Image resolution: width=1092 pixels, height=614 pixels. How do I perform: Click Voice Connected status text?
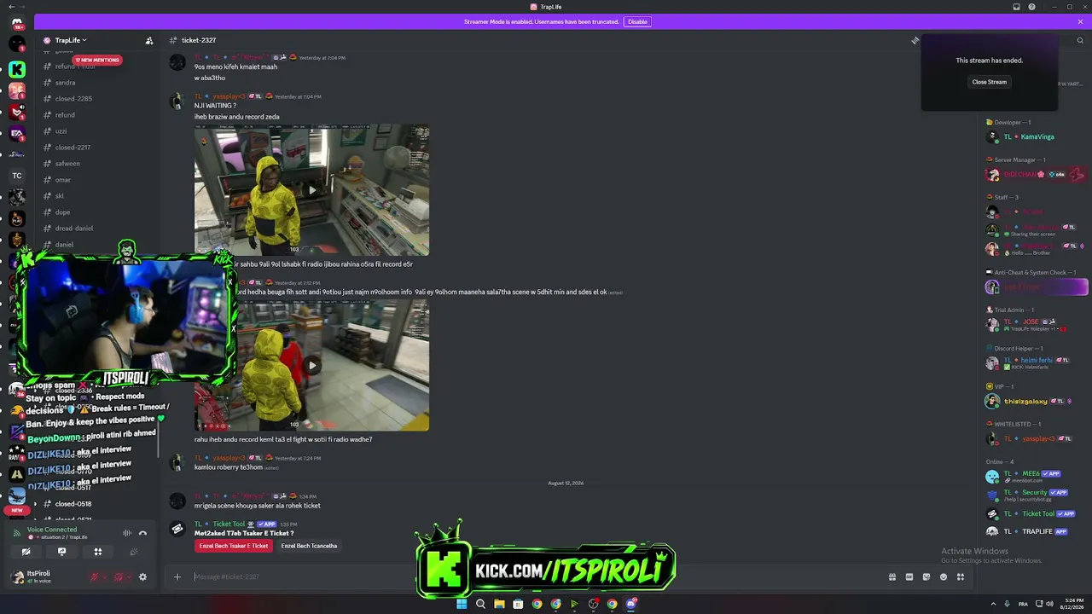pos(52,530)
